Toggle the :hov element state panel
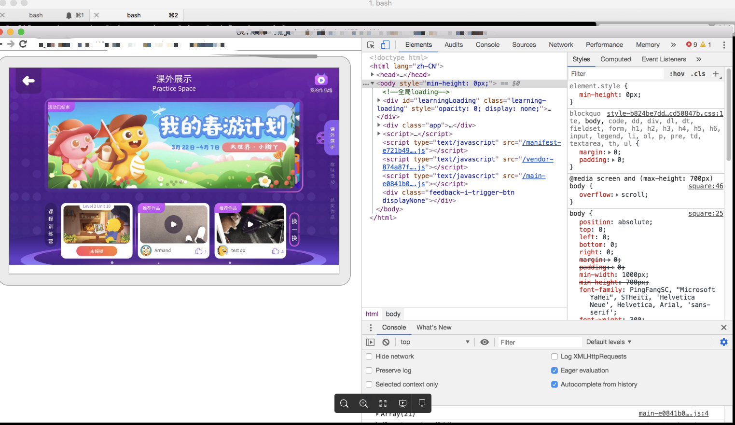735x425 pixels. 677,74
